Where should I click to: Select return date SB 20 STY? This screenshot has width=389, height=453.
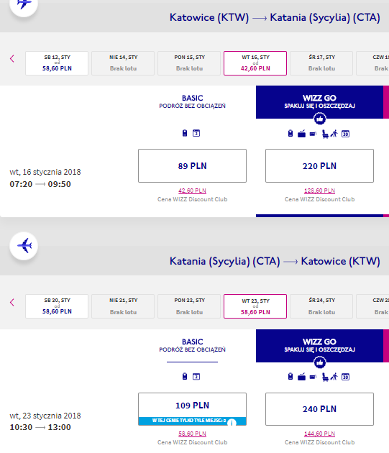click(x=57, y=306)
